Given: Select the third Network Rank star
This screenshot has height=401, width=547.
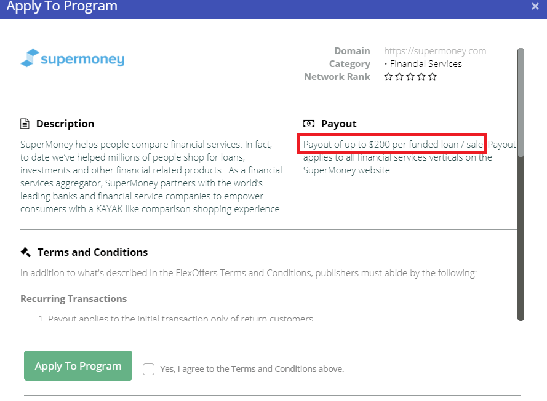Looking at the screenshot, I should pos(410,77).
